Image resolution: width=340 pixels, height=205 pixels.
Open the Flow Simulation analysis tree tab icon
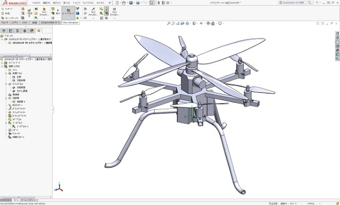pyautogui.click(x=39, y=31)
